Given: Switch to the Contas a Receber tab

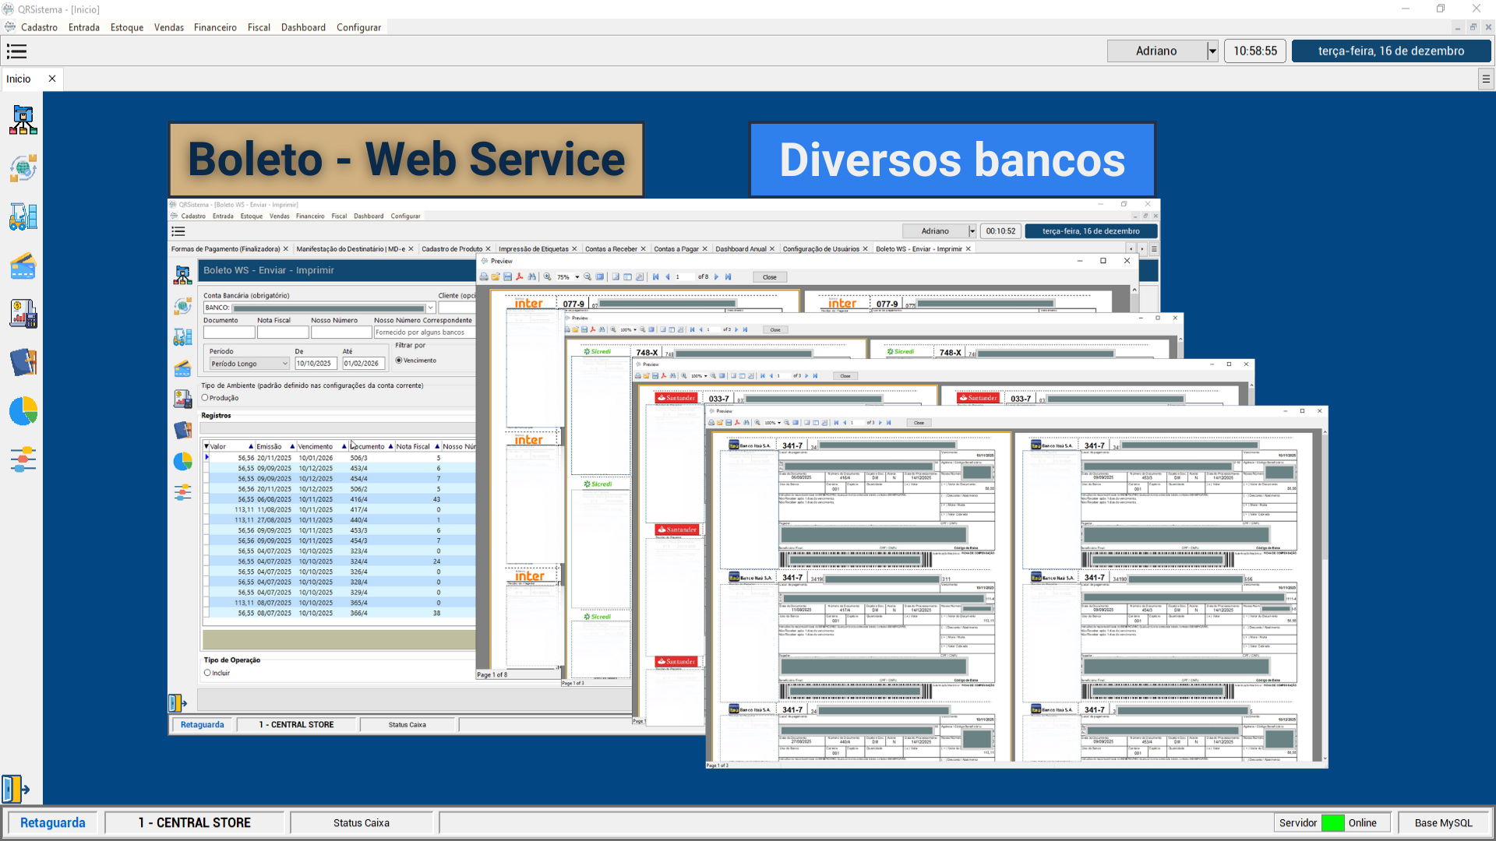Looking at the screenshot, I should [x=612, y=248].
